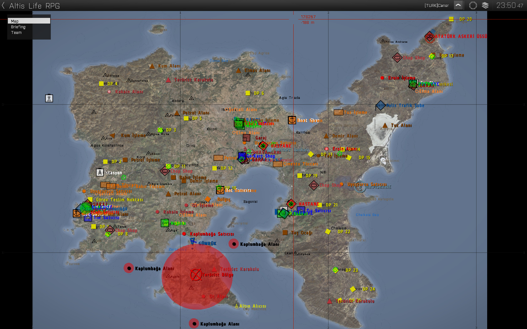Click the southeastern Terörist Karakolu red triangle
The image size is (527, 329).
pyautogui.click(x=329, y=301)
